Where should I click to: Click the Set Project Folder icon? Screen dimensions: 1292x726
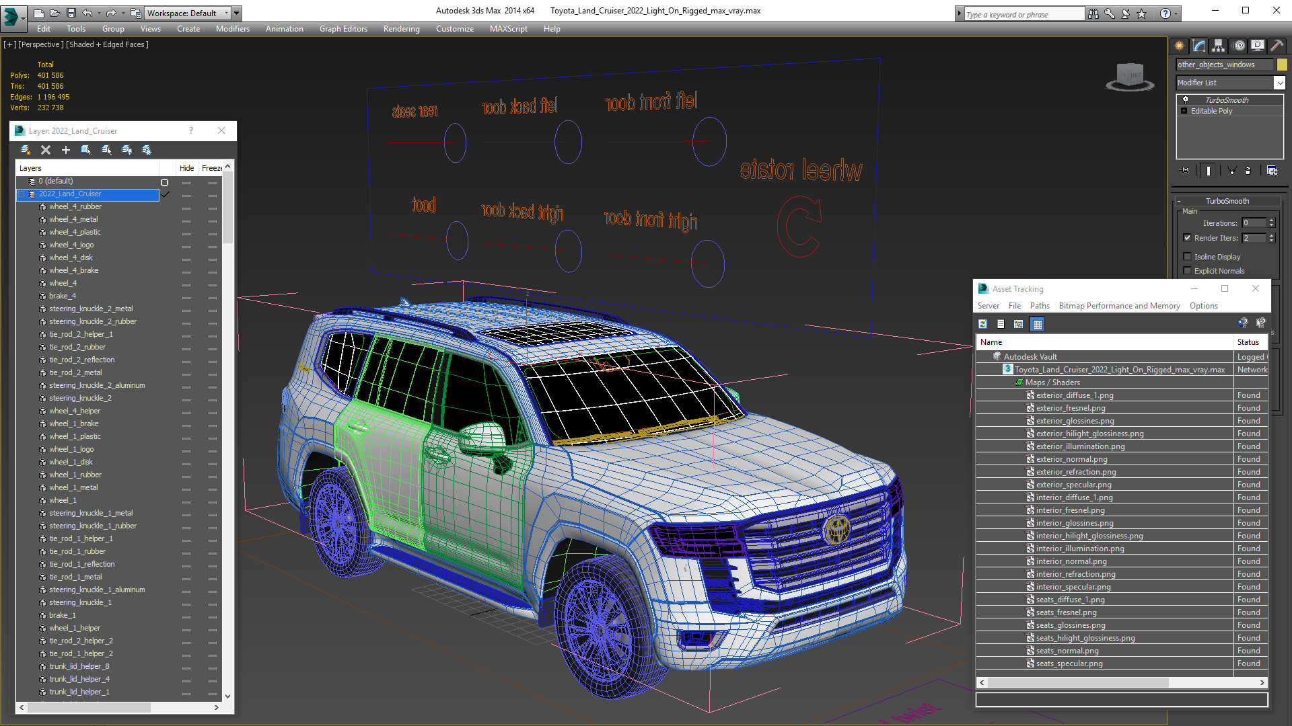(x=135, y=13)
